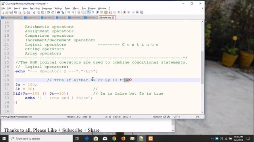Image resolution: width=254 pixels, height=142 pixels.
Task: Click 'Ln : 29' in the status bar
Action: coord(108,117)
